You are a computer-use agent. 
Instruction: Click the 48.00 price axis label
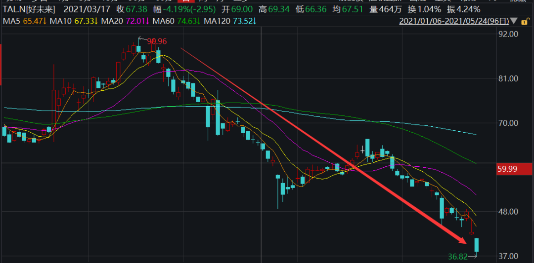coord(508,212)
